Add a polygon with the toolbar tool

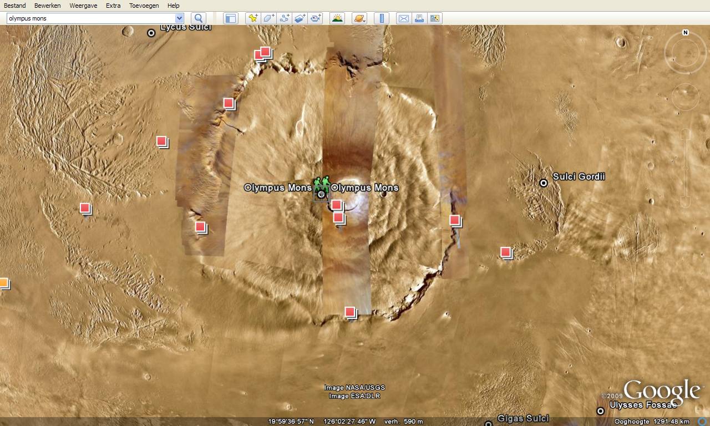pyautogui.click(x=268, y=18)
